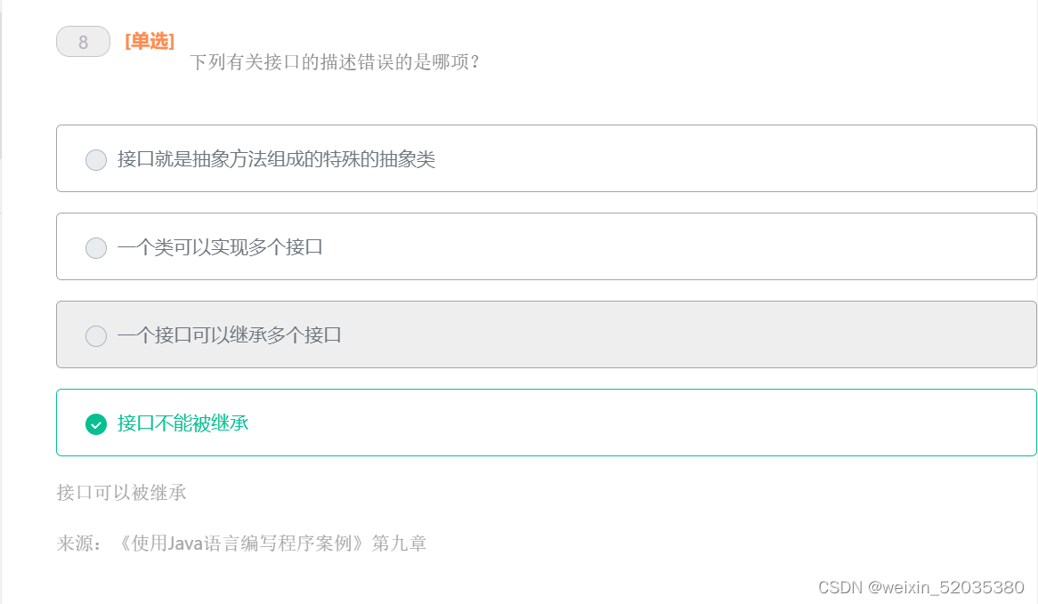Click the empty radio circle of the third option
Image resolution: width=1038 pixels, height=604 pixels.
[x=95, y=335]
